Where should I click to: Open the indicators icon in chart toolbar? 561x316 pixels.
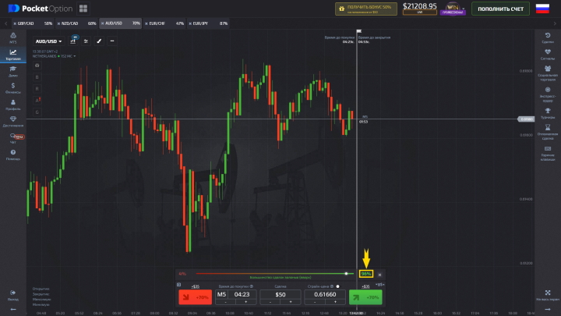[86, 41]
